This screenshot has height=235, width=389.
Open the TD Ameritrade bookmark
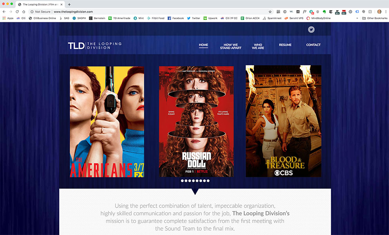[x=119, y=18]
